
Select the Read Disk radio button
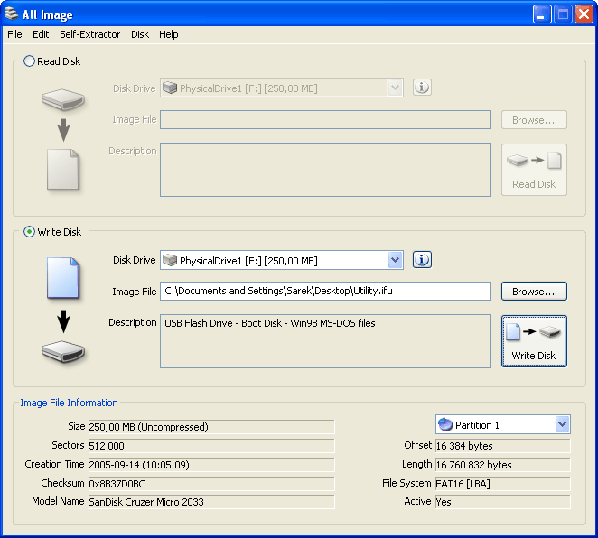point(30,61)
